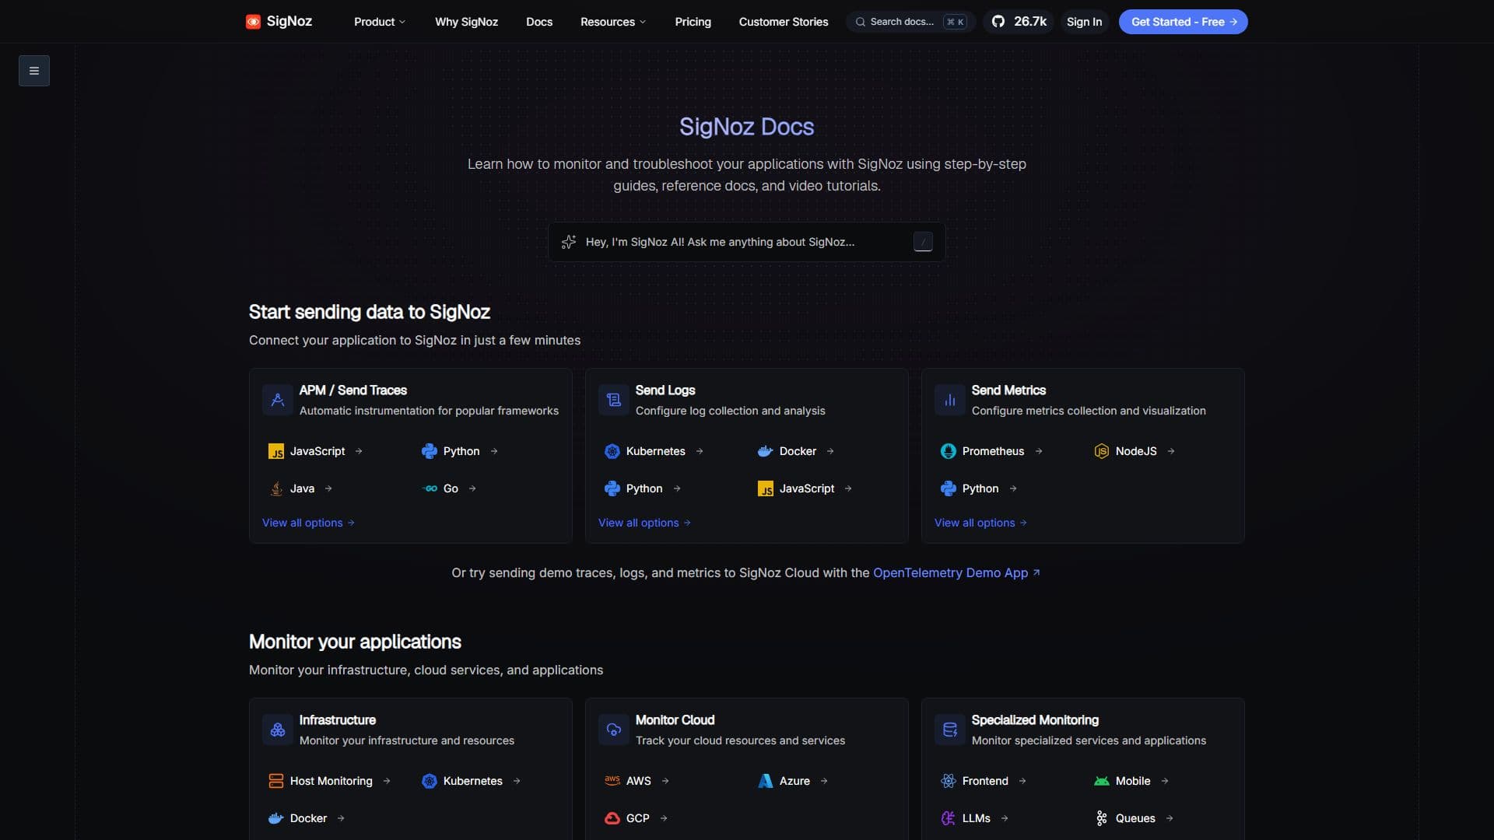The height and width of the screenshot is (840, 1494).
Task: Click the SigNoz logo icon
Action: coord(253,22)
